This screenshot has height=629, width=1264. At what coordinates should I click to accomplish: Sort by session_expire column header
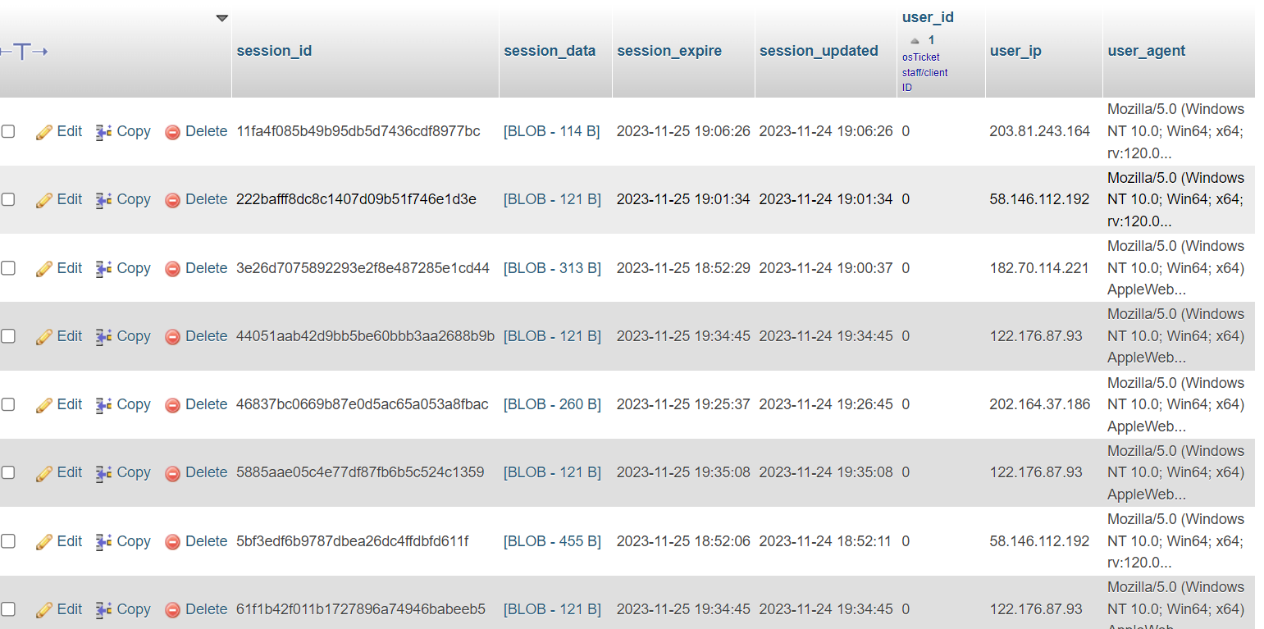[x=669, y=51]
